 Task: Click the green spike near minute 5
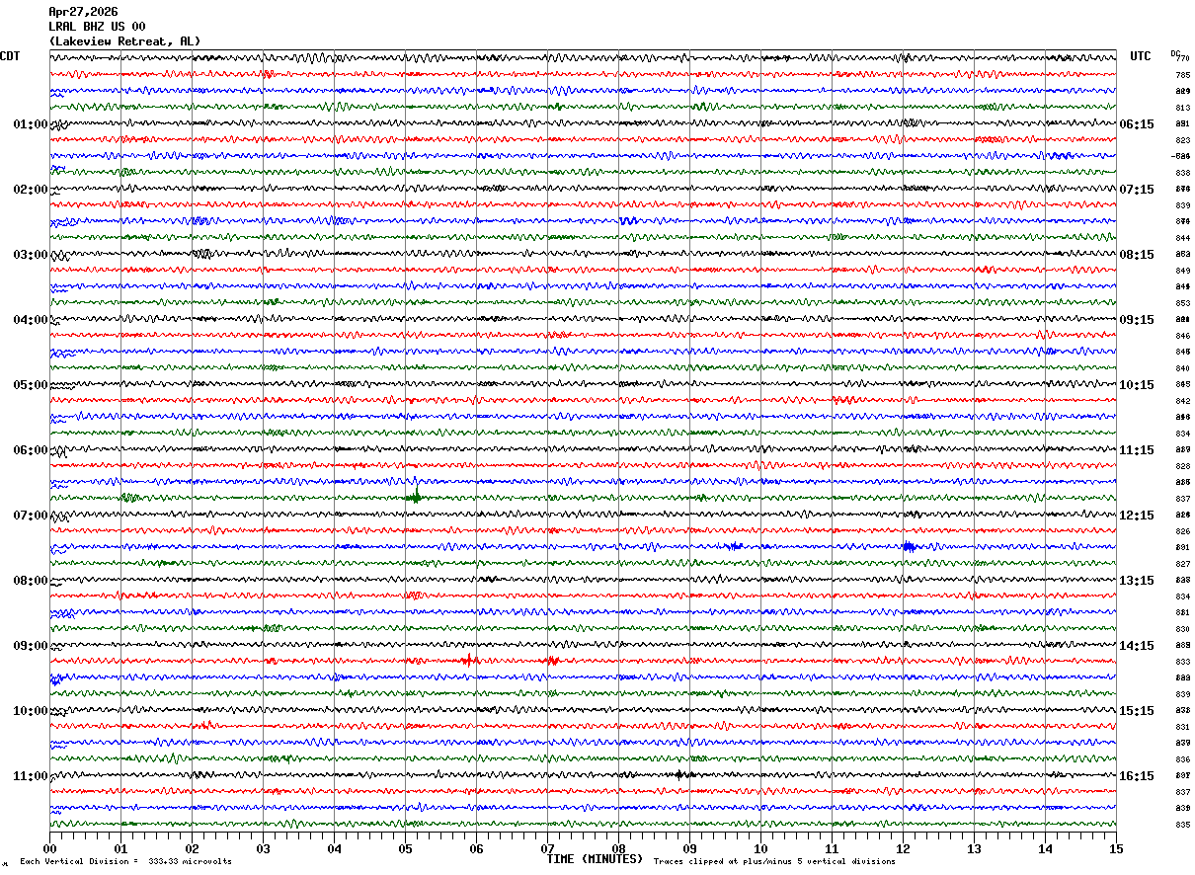(416, 496)
